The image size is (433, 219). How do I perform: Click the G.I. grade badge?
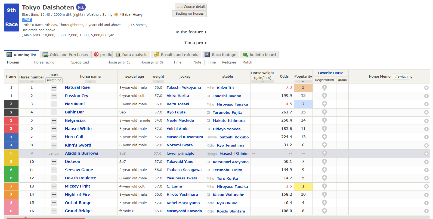(81, 7)
